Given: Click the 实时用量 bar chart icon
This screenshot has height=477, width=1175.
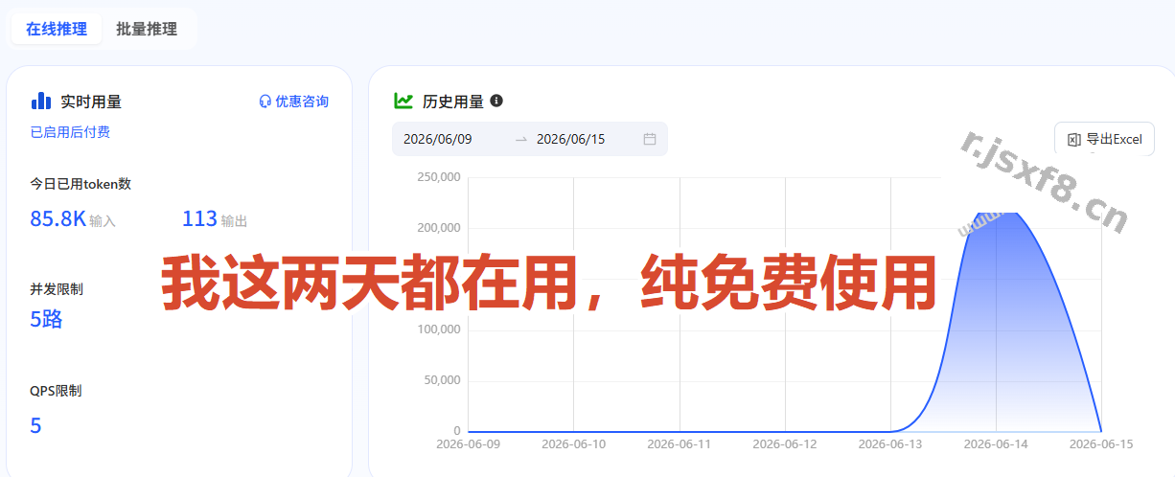Looking at the screenshot, I should [41, 101].
